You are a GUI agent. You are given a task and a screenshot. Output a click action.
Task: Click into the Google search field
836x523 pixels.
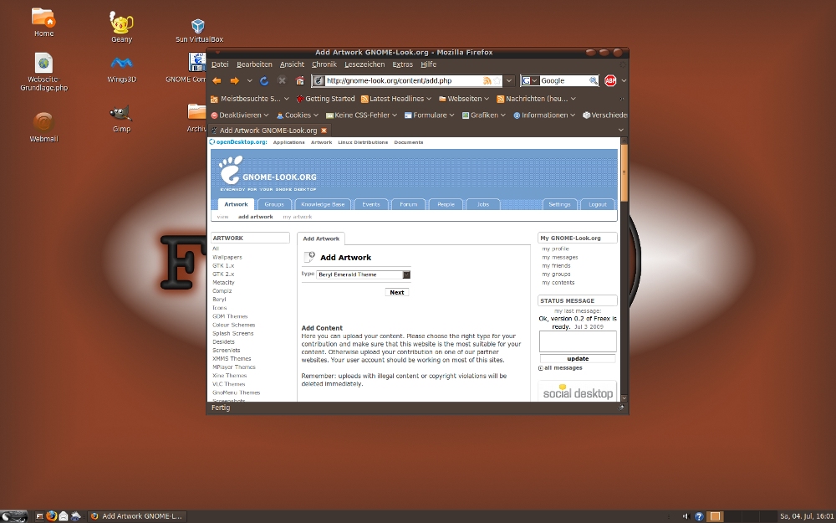pos(564,81)
